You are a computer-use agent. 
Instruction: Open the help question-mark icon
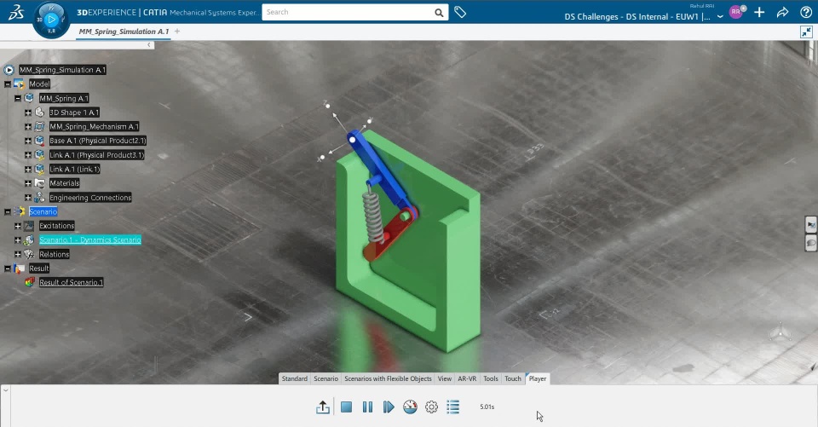coord(806,13)
